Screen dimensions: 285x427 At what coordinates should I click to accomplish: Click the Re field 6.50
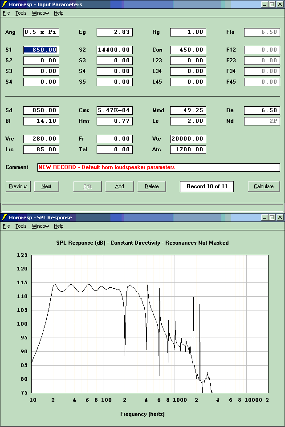262,110
